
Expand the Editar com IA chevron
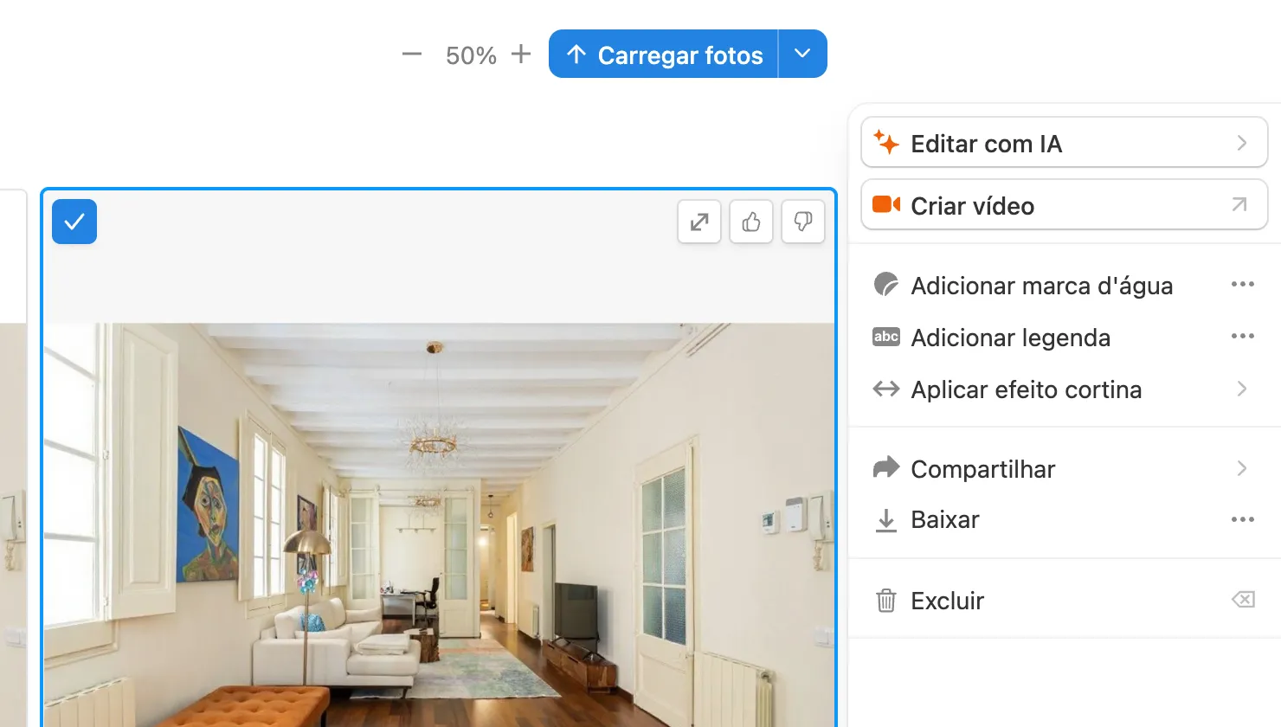pos(1242,143)
